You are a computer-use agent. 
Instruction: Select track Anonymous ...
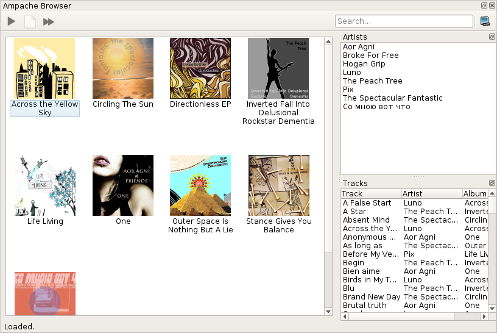[369, 237]
